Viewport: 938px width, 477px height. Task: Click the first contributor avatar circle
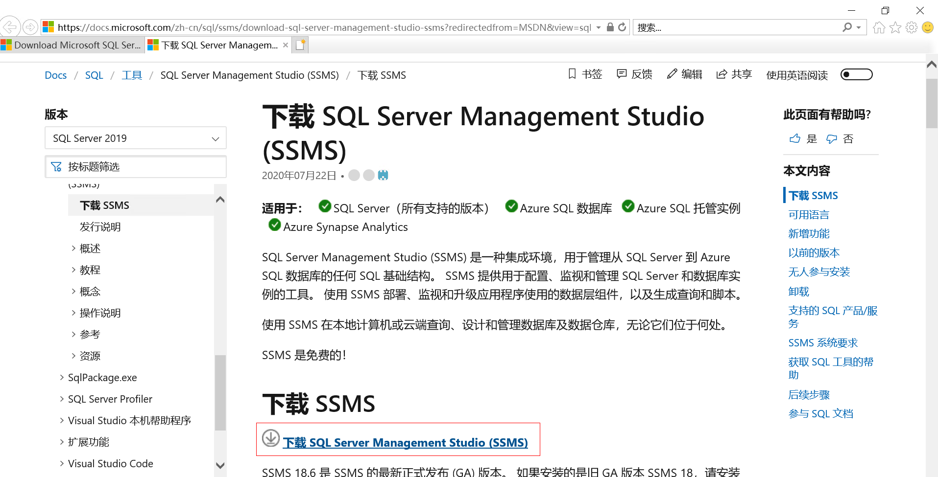[x=354, y=175]
